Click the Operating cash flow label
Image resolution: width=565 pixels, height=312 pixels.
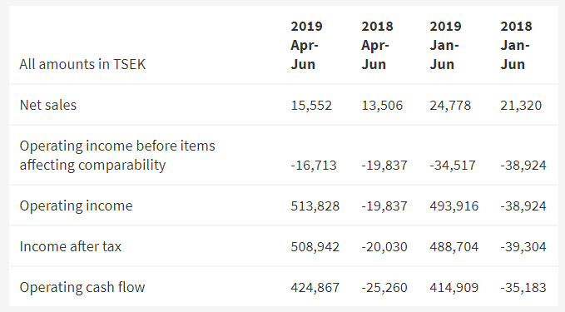pos(82,288)
